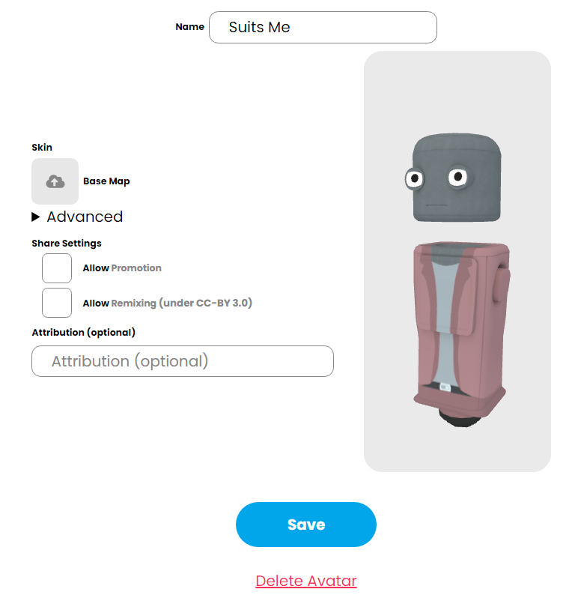581x613 pixels.
Task: Click the white badge on the avatar's belt
Action: click(x=444, y=387)
